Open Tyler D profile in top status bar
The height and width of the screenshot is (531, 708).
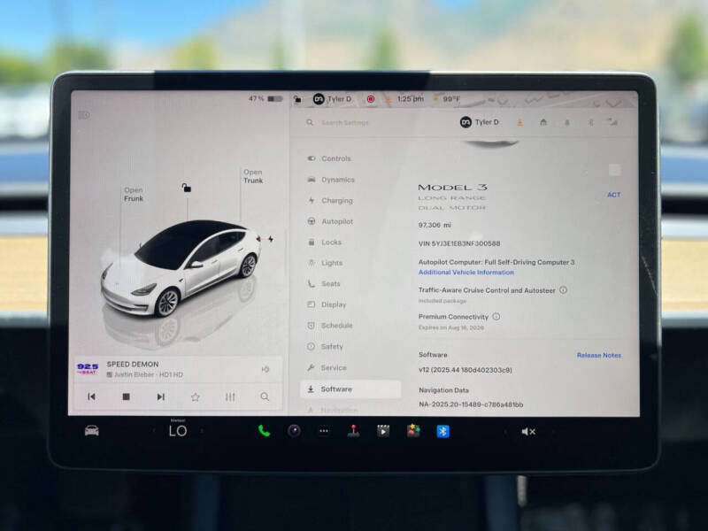[333, 99]
